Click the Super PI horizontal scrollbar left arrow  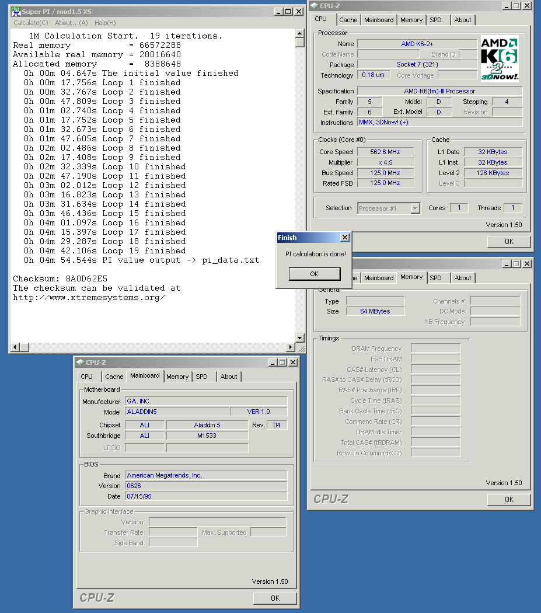15,347
